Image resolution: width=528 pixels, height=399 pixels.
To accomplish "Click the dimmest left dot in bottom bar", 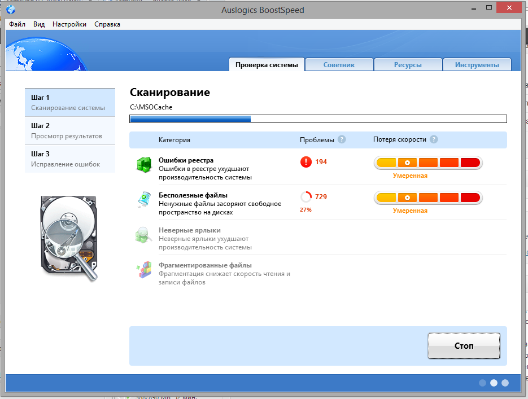I will pos(482,383).
